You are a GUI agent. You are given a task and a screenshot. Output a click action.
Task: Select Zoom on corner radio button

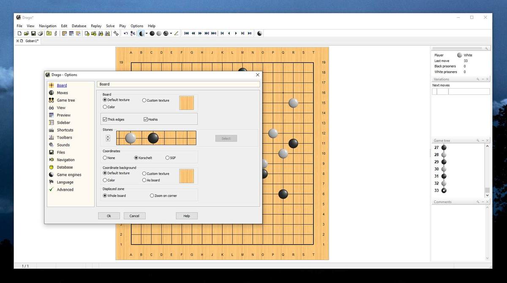152,196
